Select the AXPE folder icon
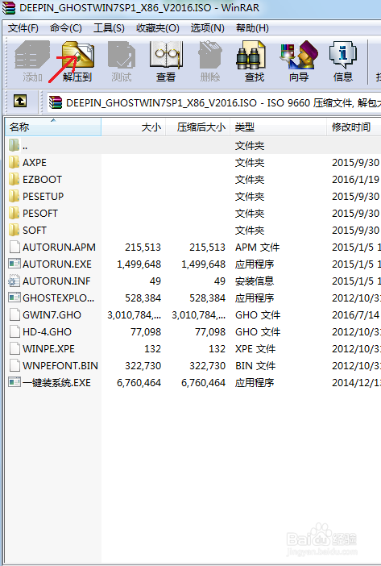This screenshot has height=566, width=381. click(14, 162)
